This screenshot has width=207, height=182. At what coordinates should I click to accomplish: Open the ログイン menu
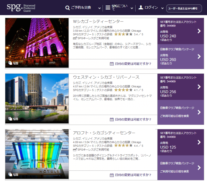pyautogui.click(x=151, y=8)
